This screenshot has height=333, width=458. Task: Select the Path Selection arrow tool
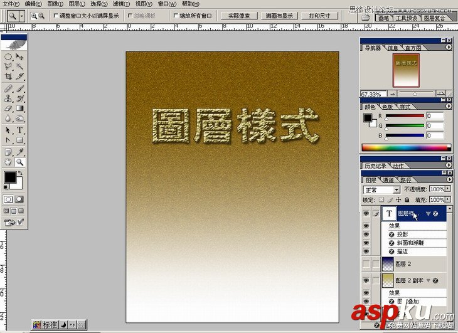(8, 130)
